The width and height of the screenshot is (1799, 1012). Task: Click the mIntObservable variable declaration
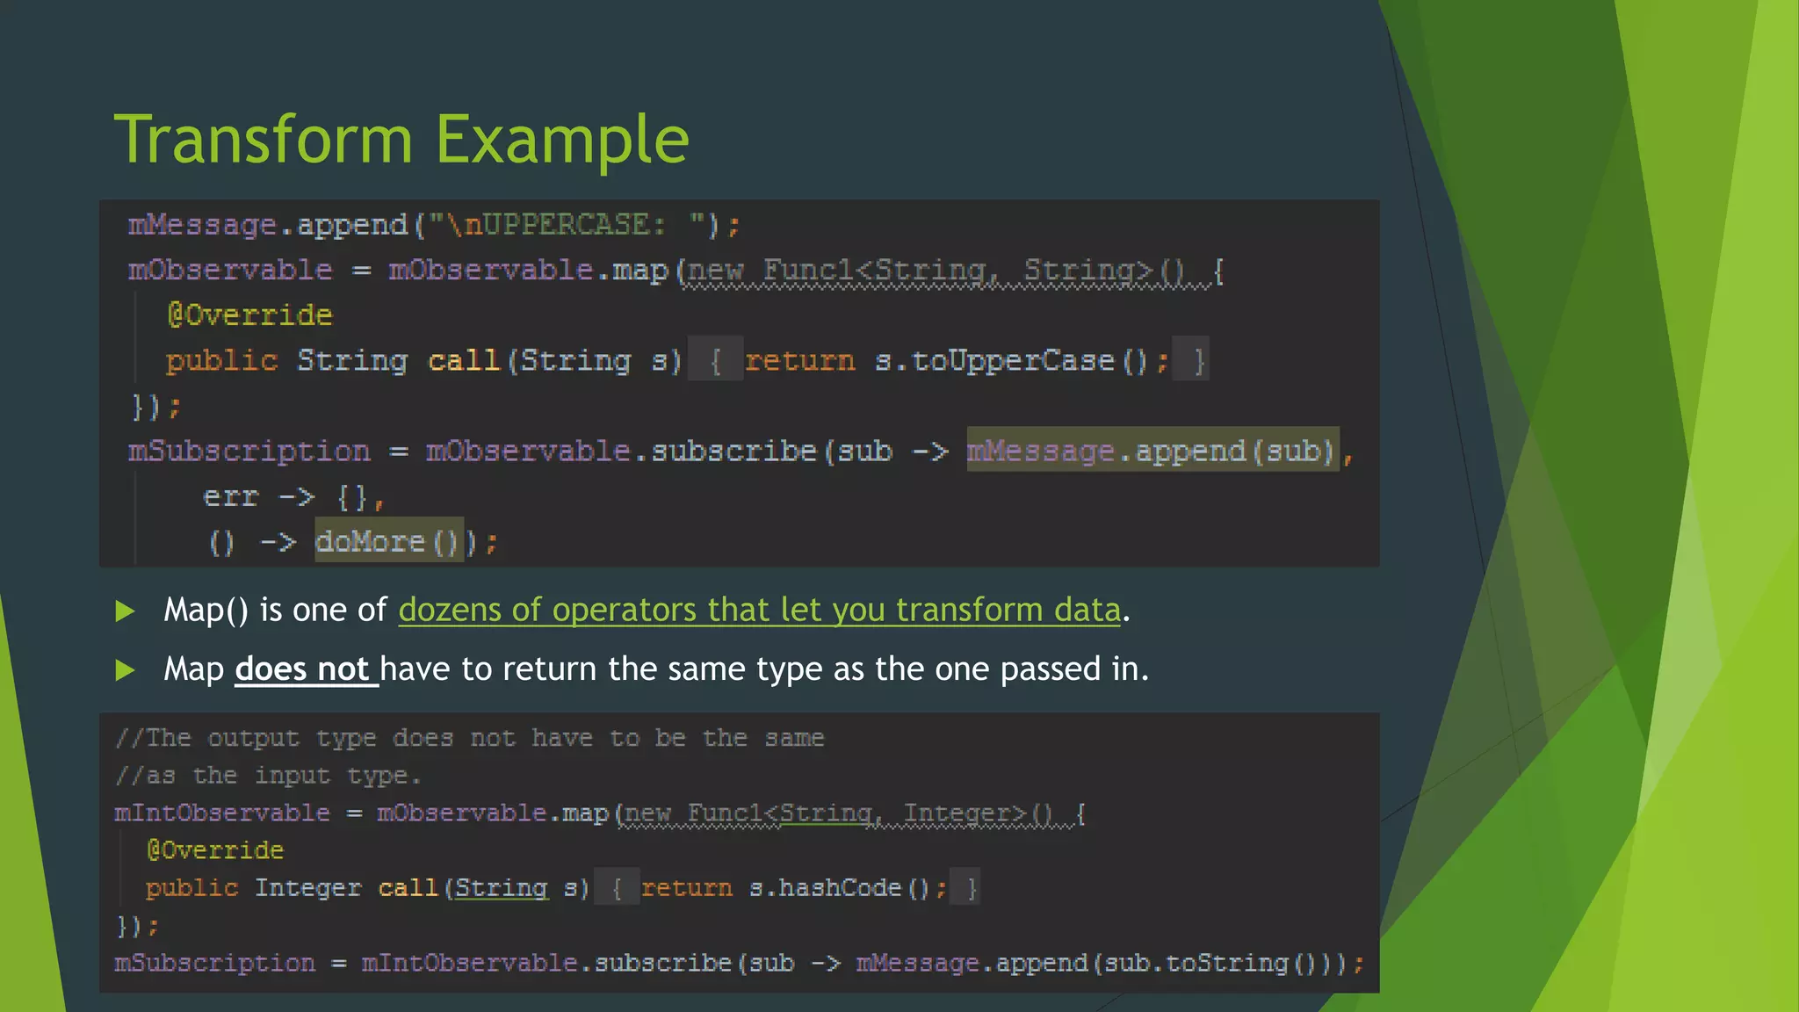[222, 813]
